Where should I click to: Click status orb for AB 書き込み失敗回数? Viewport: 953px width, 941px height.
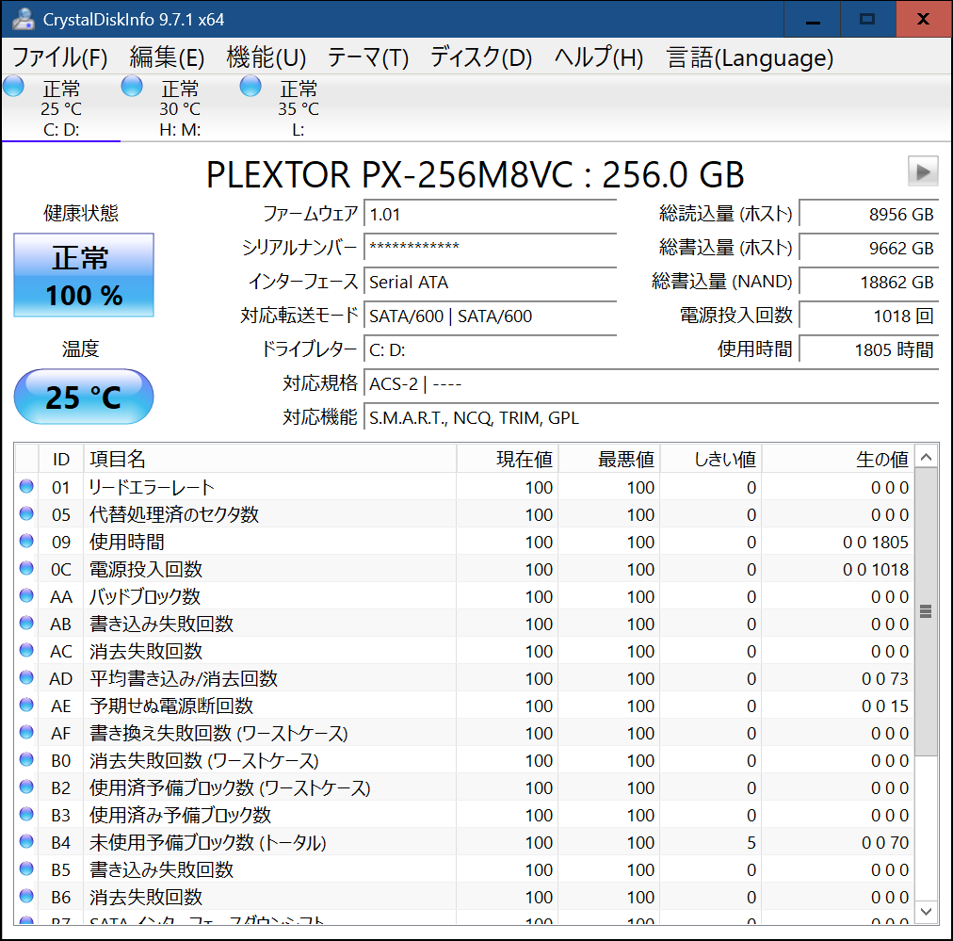(26, 623)
